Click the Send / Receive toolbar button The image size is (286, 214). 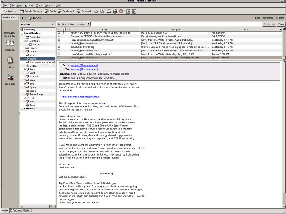point(31,11)
